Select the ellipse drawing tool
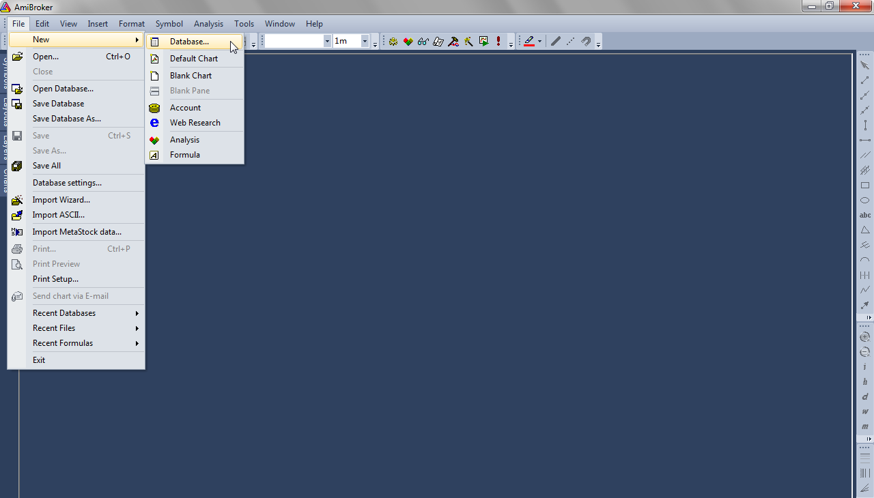This screenshot has height=498, width=874. 865,200
